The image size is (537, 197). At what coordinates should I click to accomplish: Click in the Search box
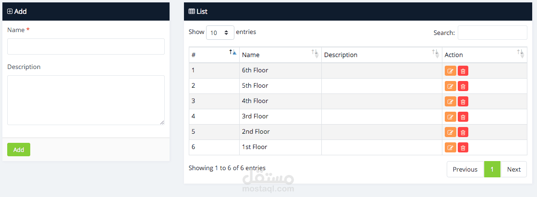492,33
